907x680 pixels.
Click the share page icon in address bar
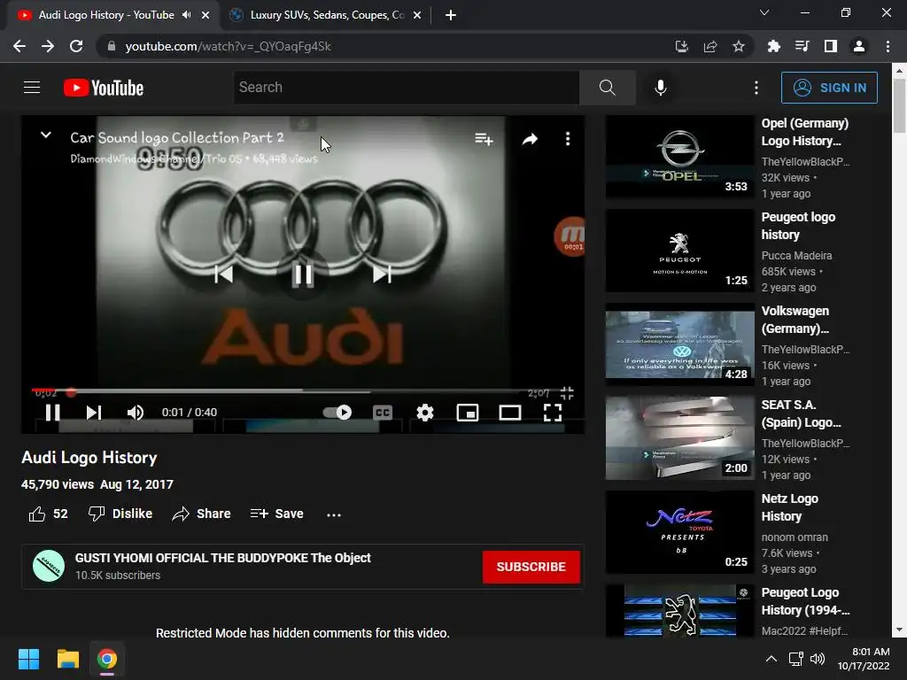click(710, 46)
